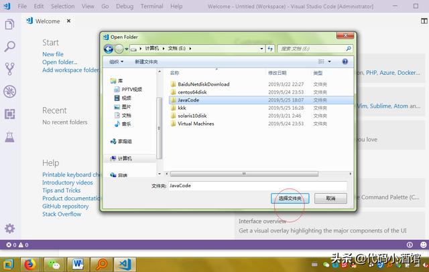The width and height of the screenshot is (429, 272).
Task: Open the View menu
Action: [88, 6]
